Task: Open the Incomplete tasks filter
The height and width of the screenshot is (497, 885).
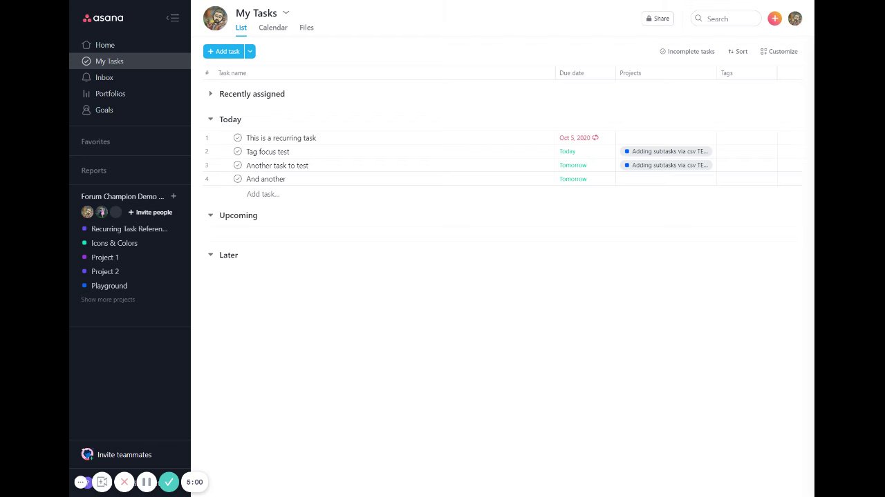Action: [687, 51]
